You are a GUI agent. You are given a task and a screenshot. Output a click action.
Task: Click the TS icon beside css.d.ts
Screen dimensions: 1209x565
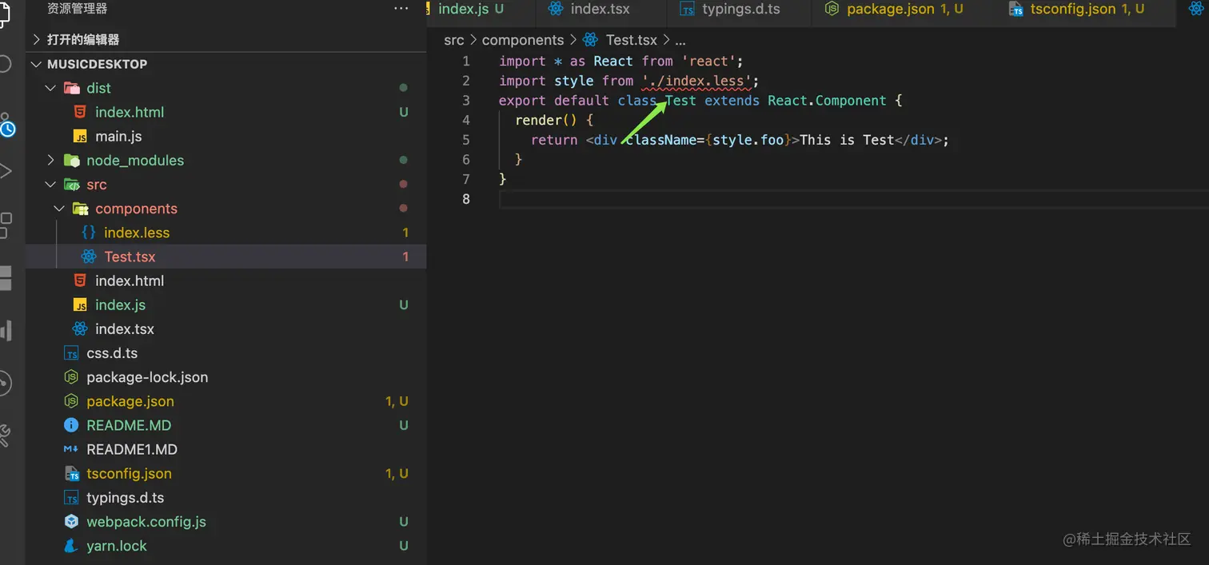71,353
